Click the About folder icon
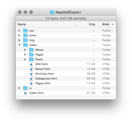Screen dimensions: 132x122 (31, 50)
